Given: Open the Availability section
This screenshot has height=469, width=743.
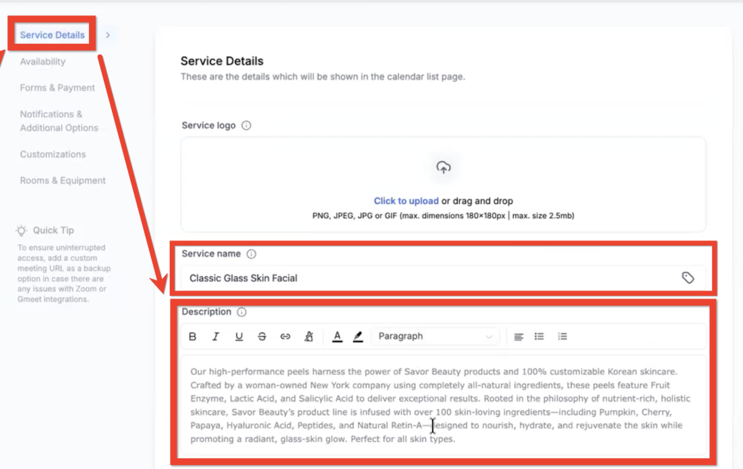Looking at the screenshot, I should coord(42,61).
